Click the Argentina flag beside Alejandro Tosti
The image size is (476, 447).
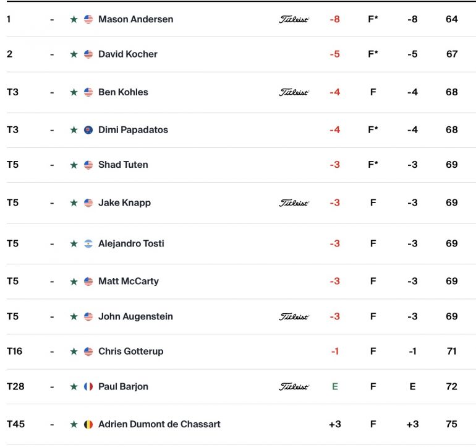point(88,243)
